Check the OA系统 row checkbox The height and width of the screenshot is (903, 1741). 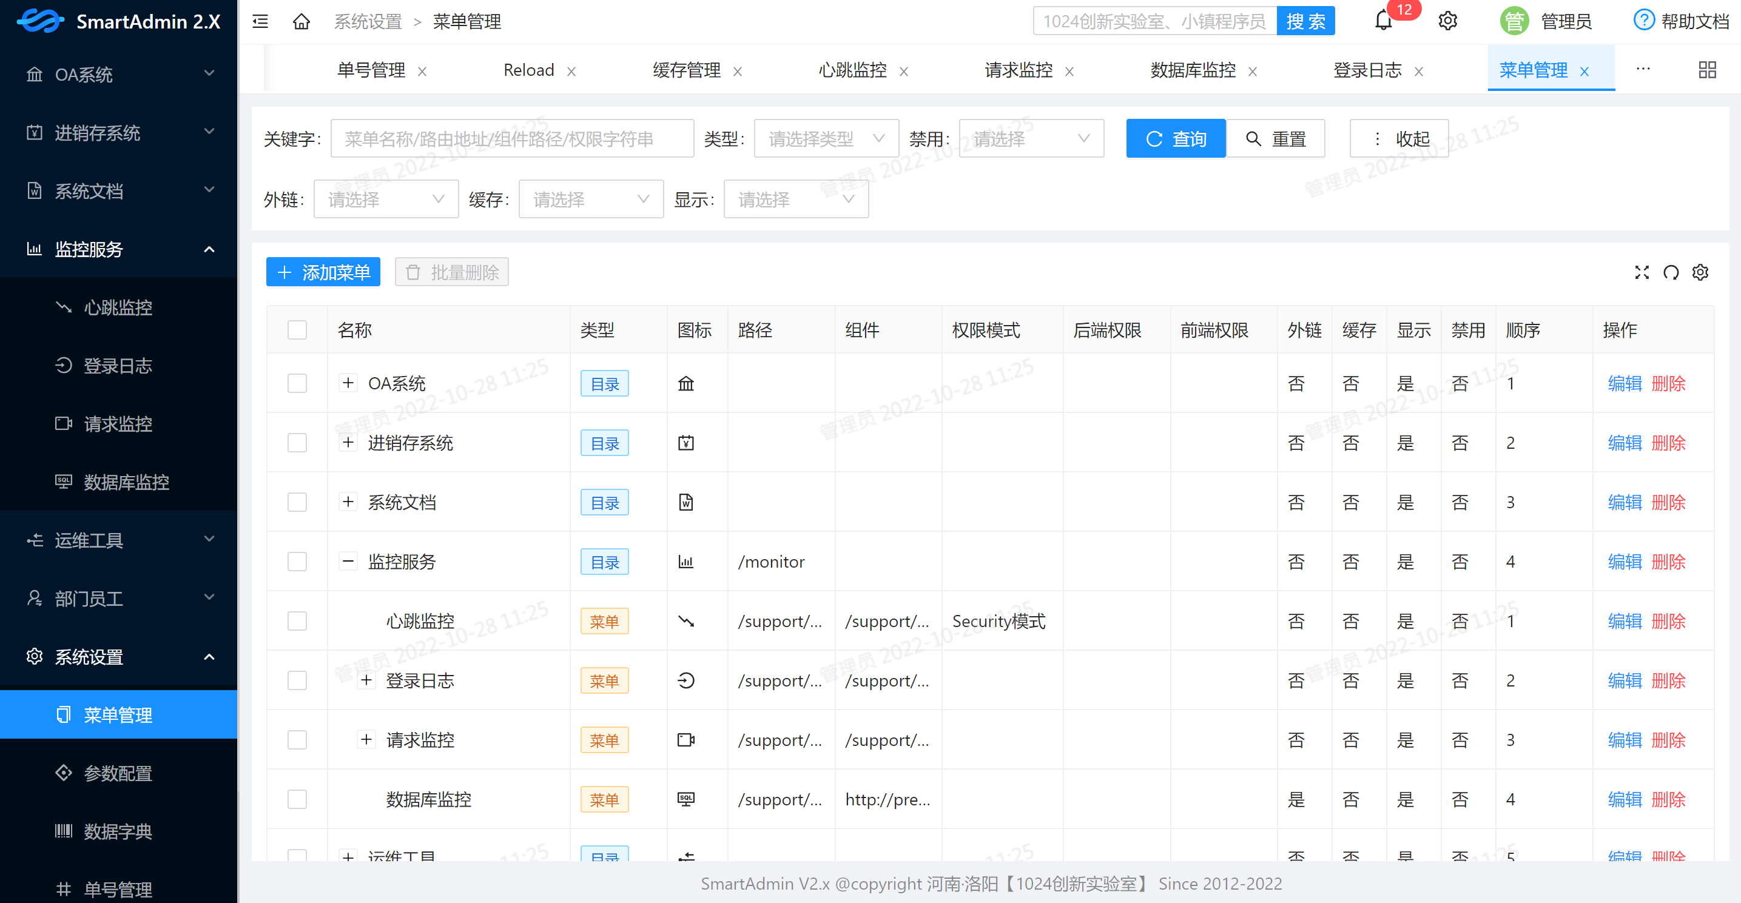[x=297, y=383]
